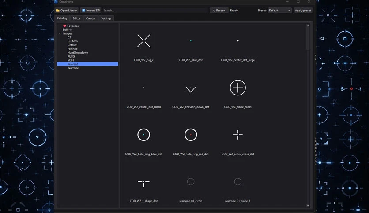Click the Open Library folder button
Image resolution: width=369 pixels, height=213 pixels.
(x=67, y=11)
